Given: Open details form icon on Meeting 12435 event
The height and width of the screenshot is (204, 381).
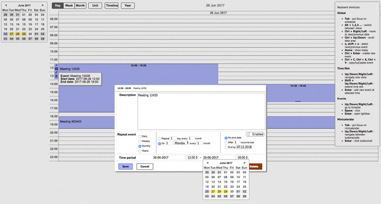Looking at the screenshot, I should click(57, 69).
